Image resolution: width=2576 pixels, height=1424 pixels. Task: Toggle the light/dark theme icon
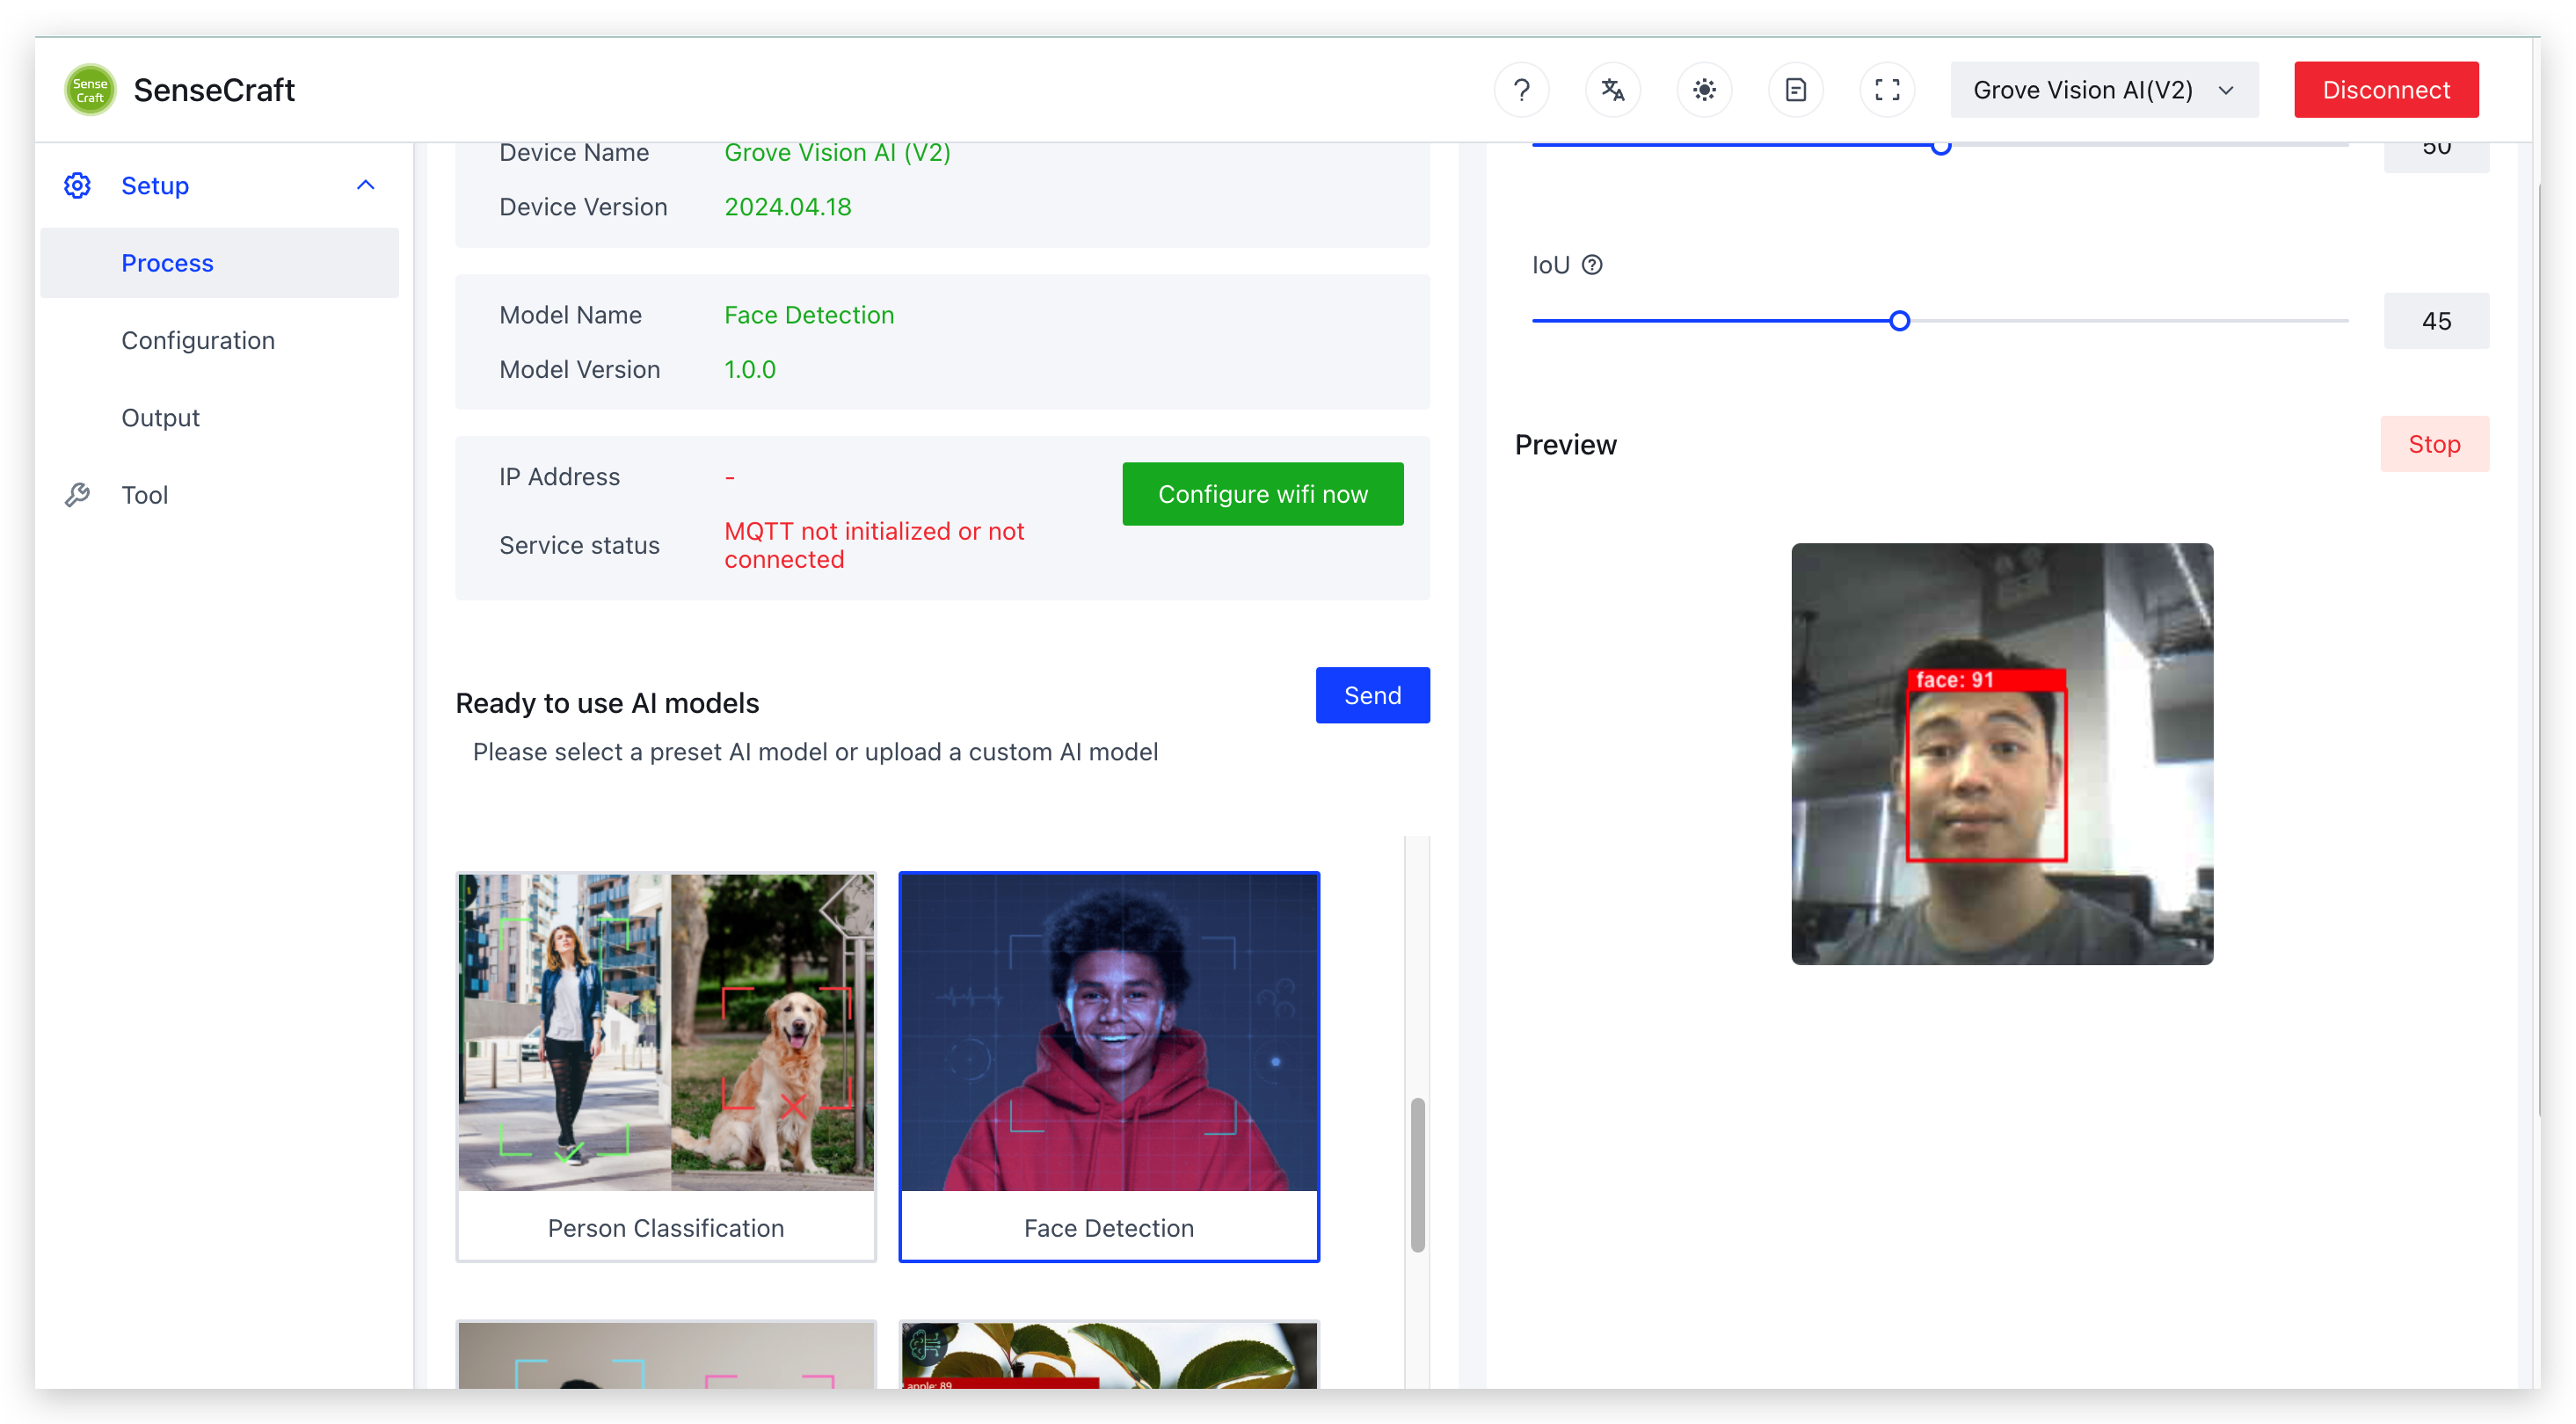click(x=1704, y=90)
